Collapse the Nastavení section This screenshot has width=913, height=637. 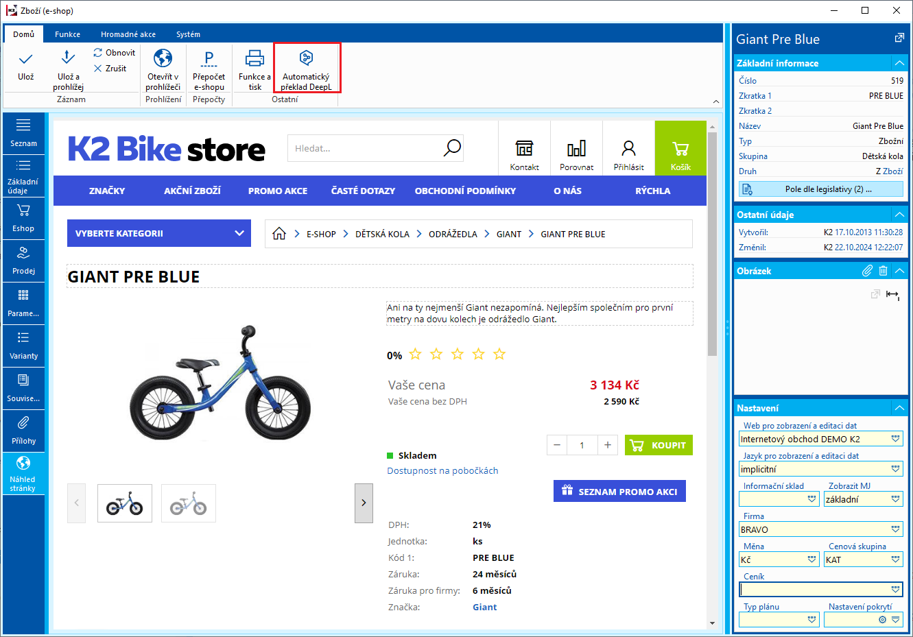coord(899,408)
